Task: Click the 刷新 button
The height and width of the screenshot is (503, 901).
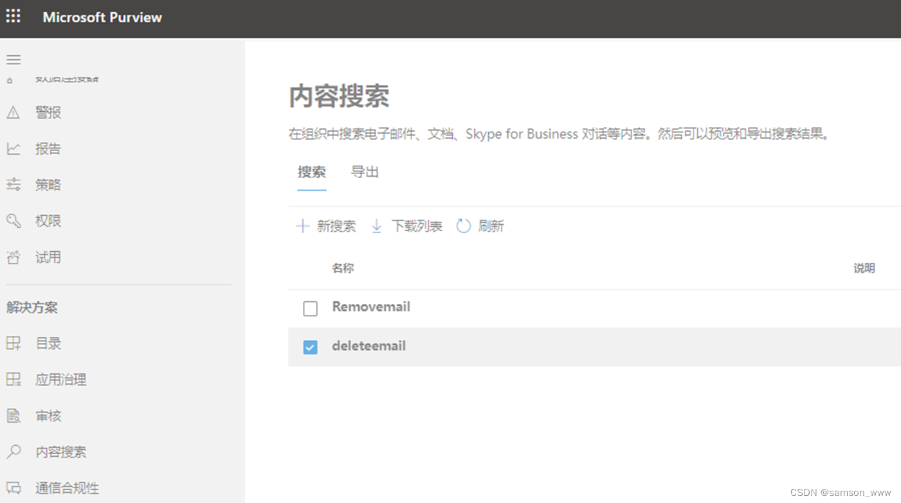Action: click(x=480, y=226)
